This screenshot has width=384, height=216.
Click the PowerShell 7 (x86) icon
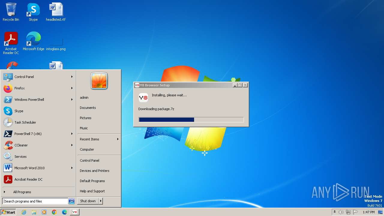click(8, 134)
